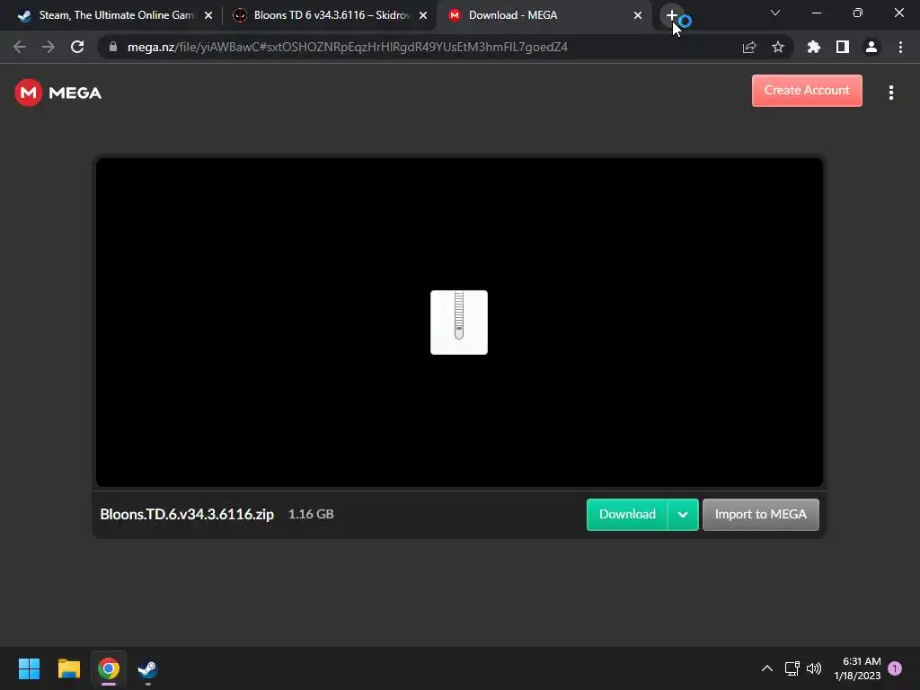
Task: Bookmark this page with the star
Action: pyautogui.click(x=778, y=47)
